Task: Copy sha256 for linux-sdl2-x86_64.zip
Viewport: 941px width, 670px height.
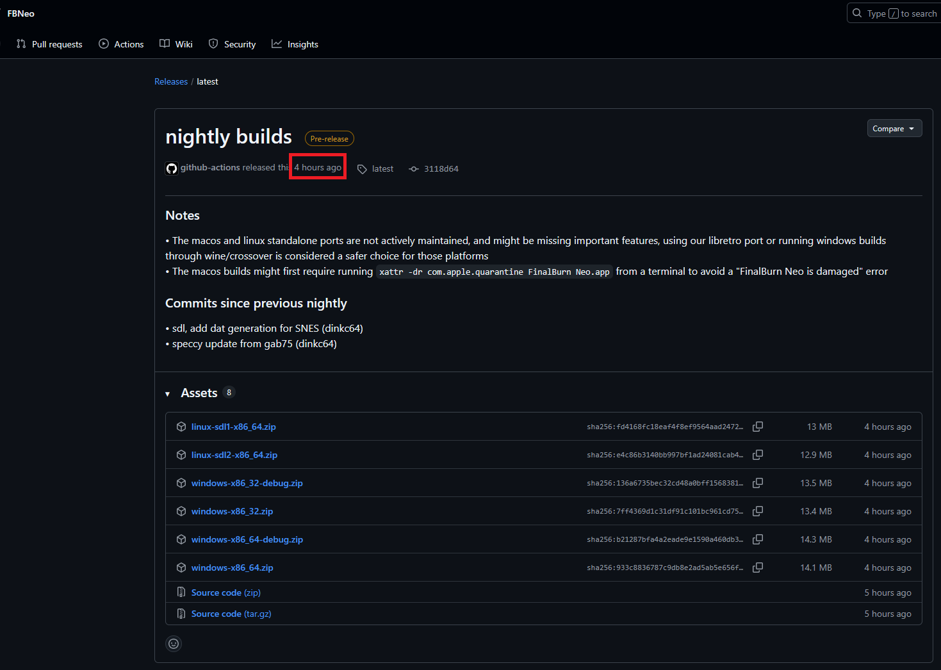Action: [758, 455]
